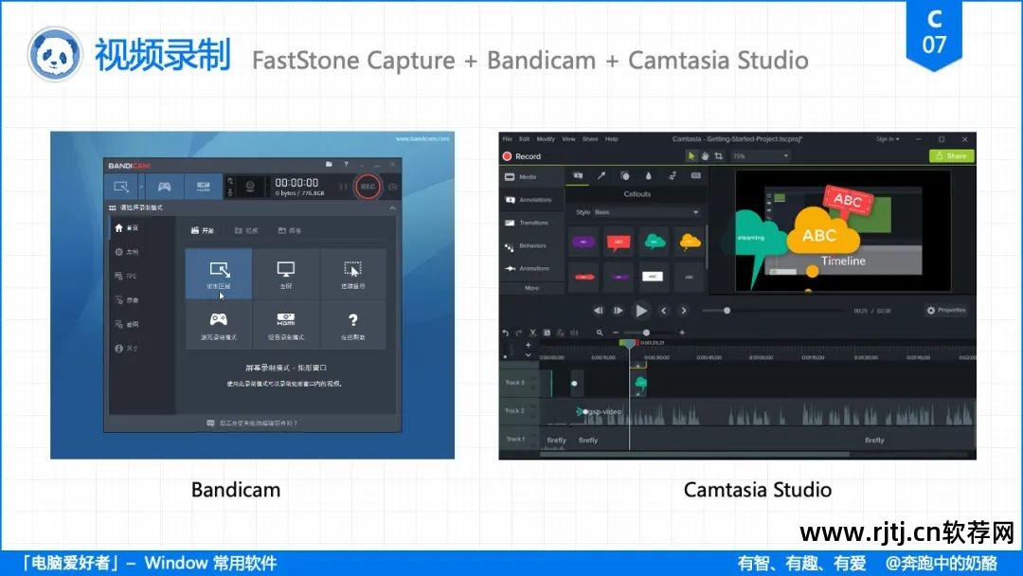Click the horizontal scrollbar under the Camtasia timeline
Viewport: 1023px width, 576px height.
(x=695, y=455)
